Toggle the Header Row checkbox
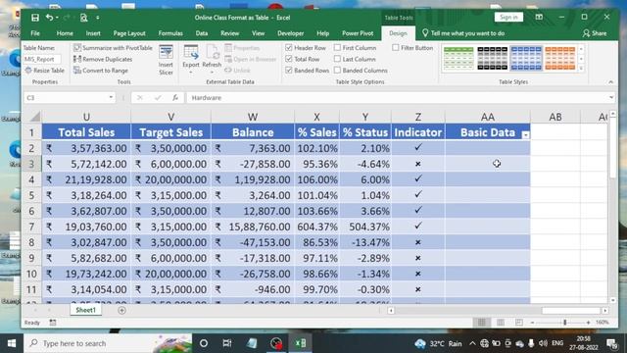 [289, 48]
